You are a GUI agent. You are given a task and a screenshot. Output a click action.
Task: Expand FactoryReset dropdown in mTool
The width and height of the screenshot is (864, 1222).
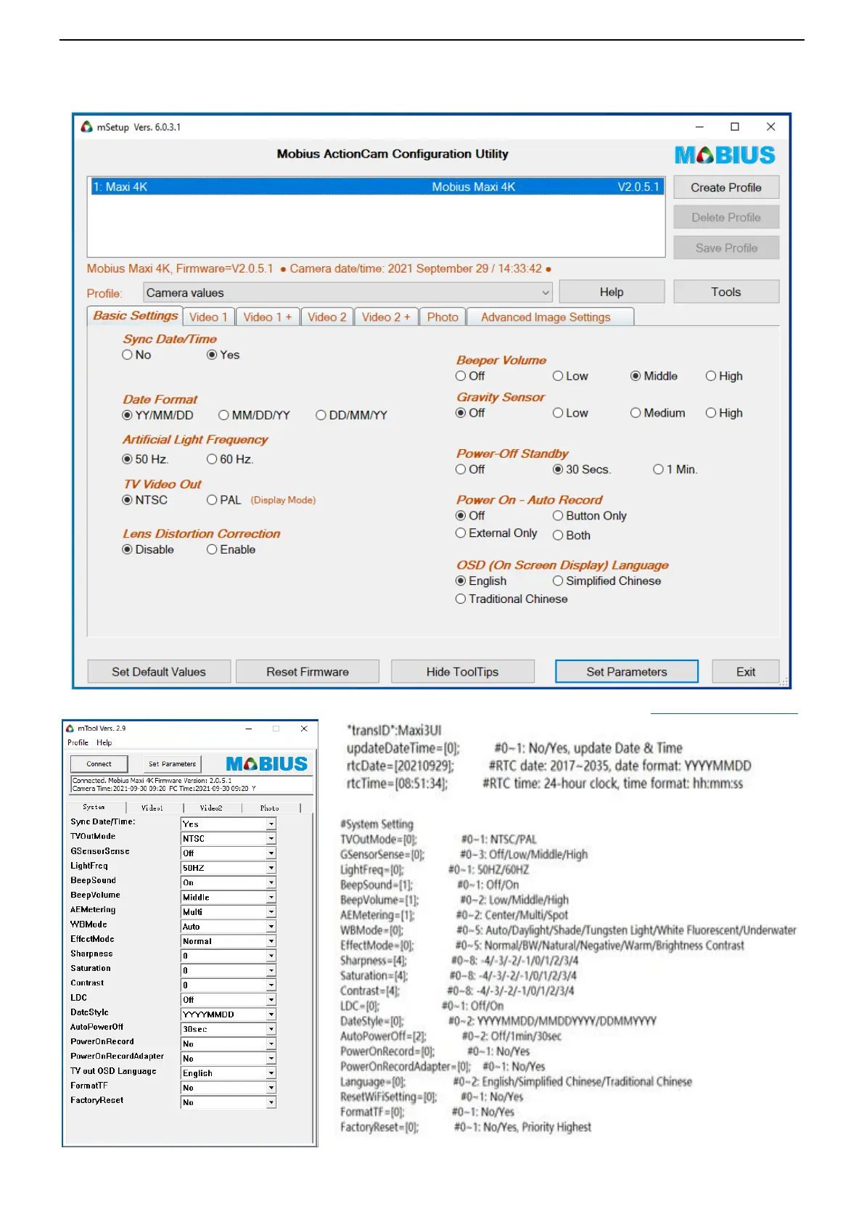pos(271,1102)
